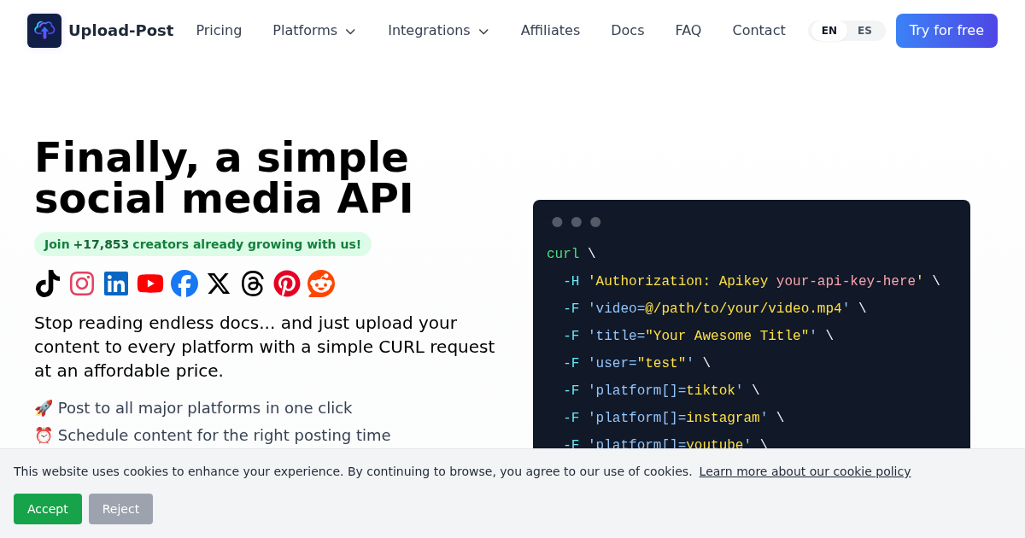The height and width of the screenshot is (538, 1025).
Task: Accept the cookie policy
Action: [48, 508]
